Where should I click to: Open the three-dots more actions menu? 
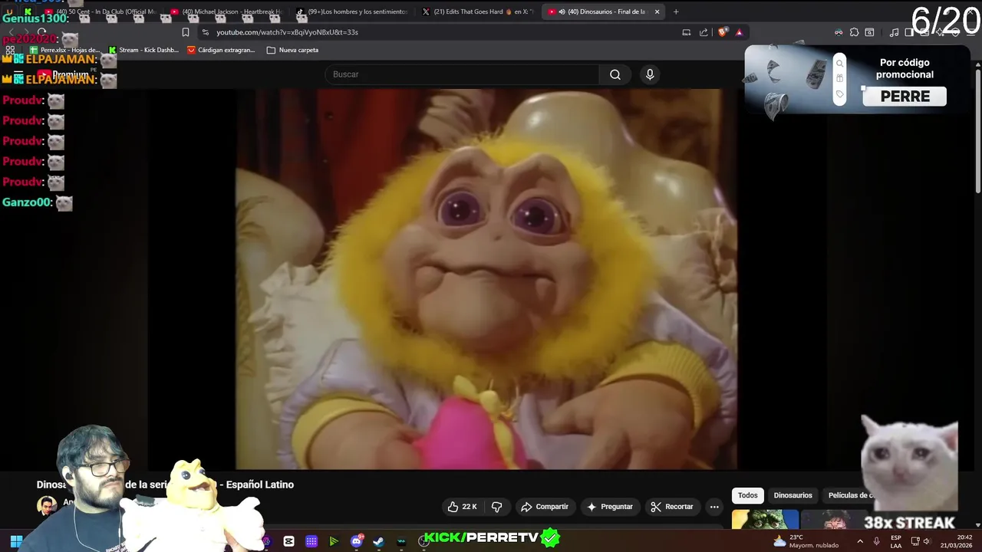(714, 507)
